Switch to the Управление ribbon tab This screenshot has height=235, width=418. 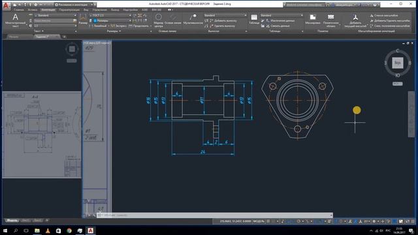[99, 10]
